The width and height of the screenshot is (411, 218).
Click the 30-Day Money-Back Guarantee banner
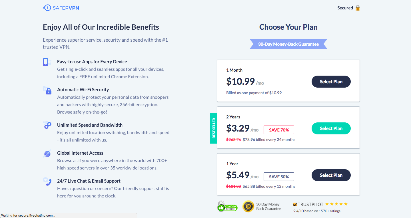click(x=288, y=44)
